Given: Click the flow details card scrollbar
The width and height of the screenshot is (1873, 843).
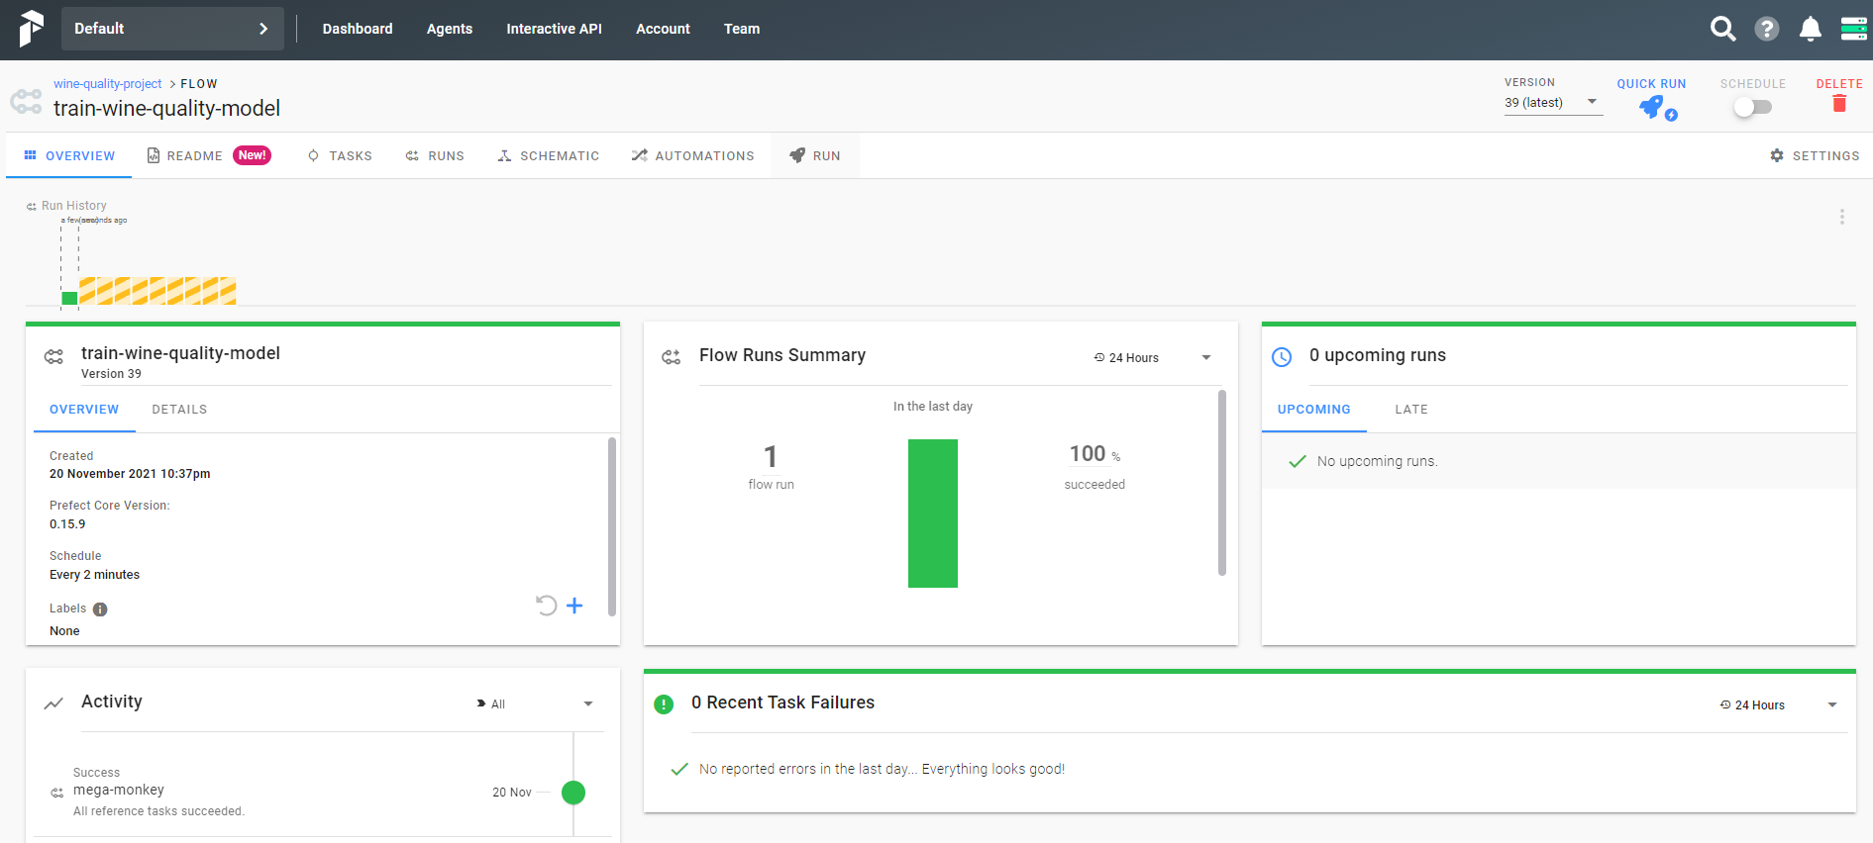Looking at the screenshot, I should [x=612, y=526].
